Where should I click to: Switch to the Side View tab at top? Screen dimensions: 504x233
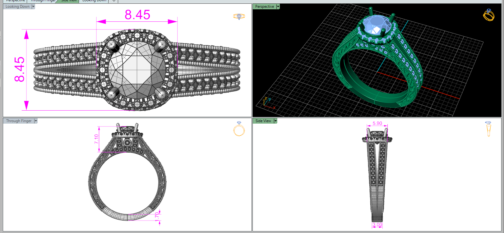click(69, 1)
